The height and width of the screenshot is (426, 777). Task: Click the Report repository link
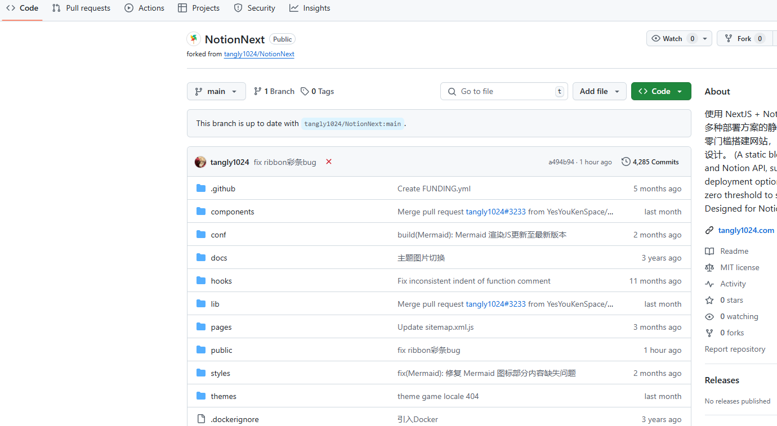point(735,349)
